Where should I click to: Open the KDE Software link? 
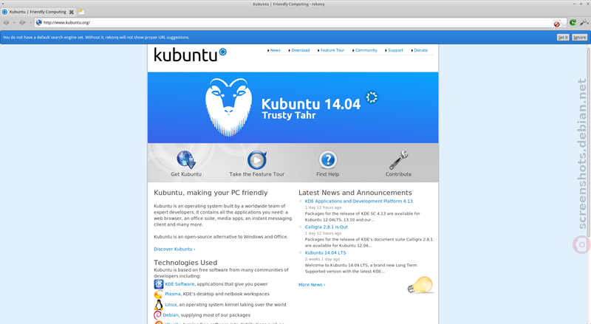pyautogui.click(x=180, y=284)
